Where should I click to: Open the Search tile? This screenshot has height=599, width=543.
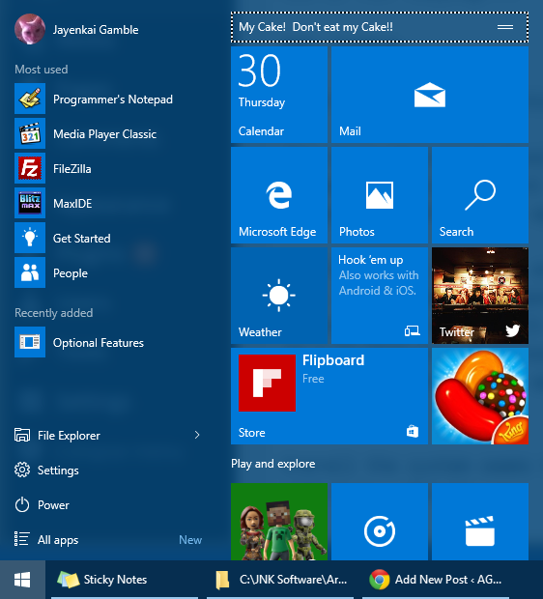[480, 195]
